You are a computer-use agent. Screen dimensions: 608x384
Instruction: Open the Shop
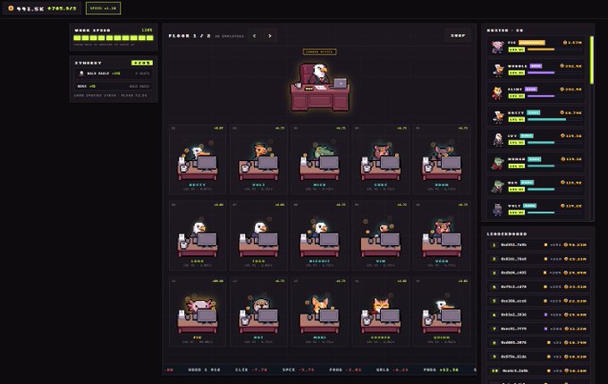[x=458, y=35]
